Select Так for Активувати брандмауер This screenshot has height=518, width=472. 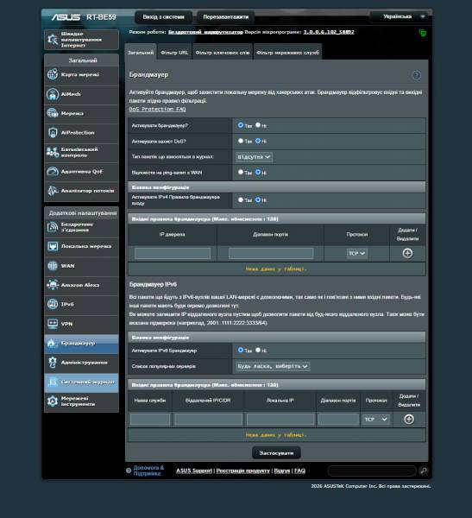241,125
